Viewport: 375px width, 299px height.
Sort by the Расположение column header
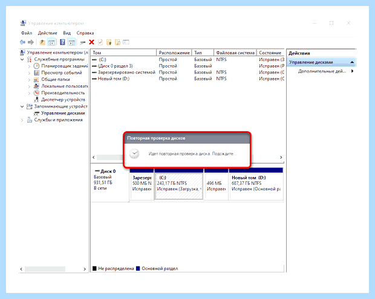(174, 53)
